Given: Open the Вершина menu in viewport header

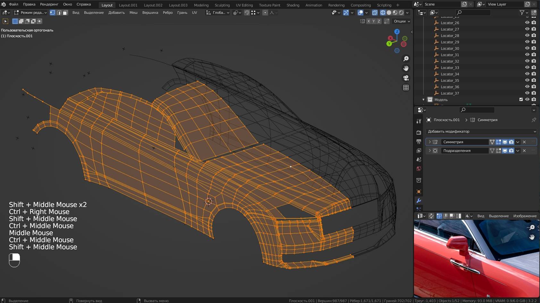Looking at the screenshot, I should point(150,12).
